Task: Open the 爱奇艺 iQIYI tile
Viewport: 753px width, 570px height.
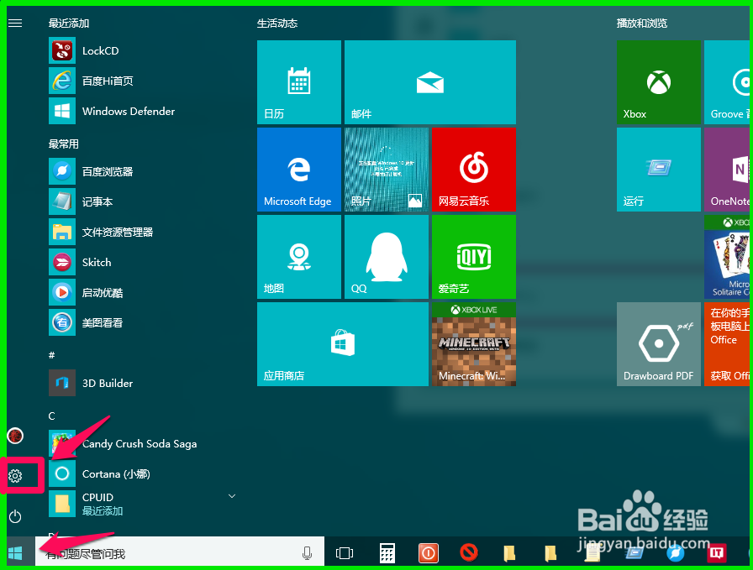Action: coord(474,257)
